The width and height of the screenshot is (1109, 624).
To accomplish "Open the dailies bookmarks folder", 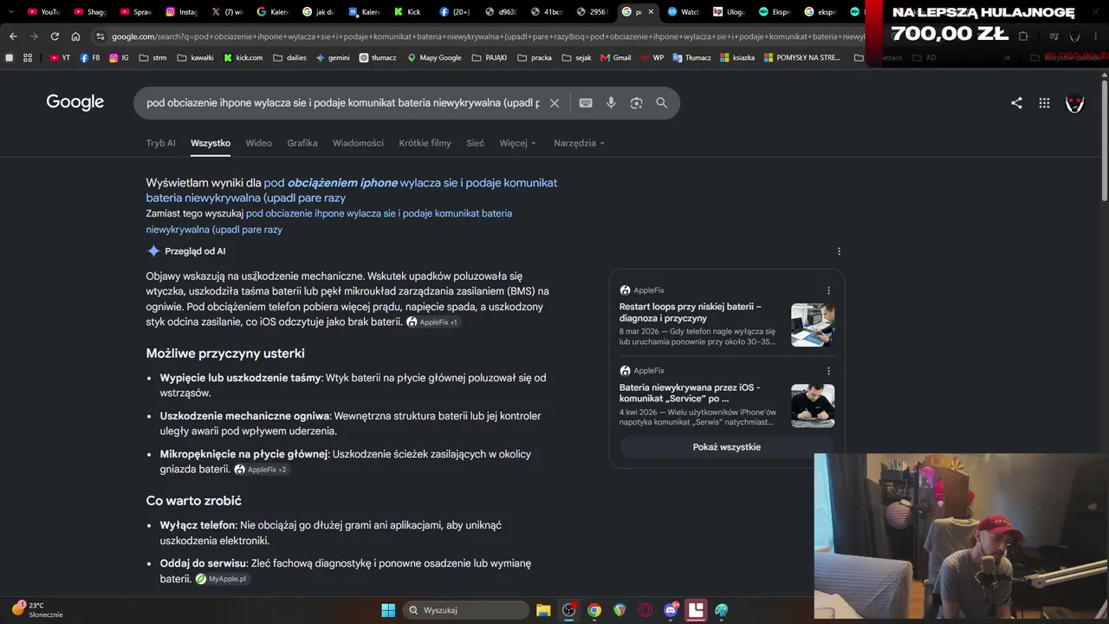I will (x=290, y=58).
